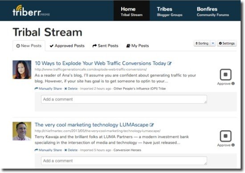Approve the 10 Ways to Explode post
This screenshot has width=245, height=173.
point(226,75)
